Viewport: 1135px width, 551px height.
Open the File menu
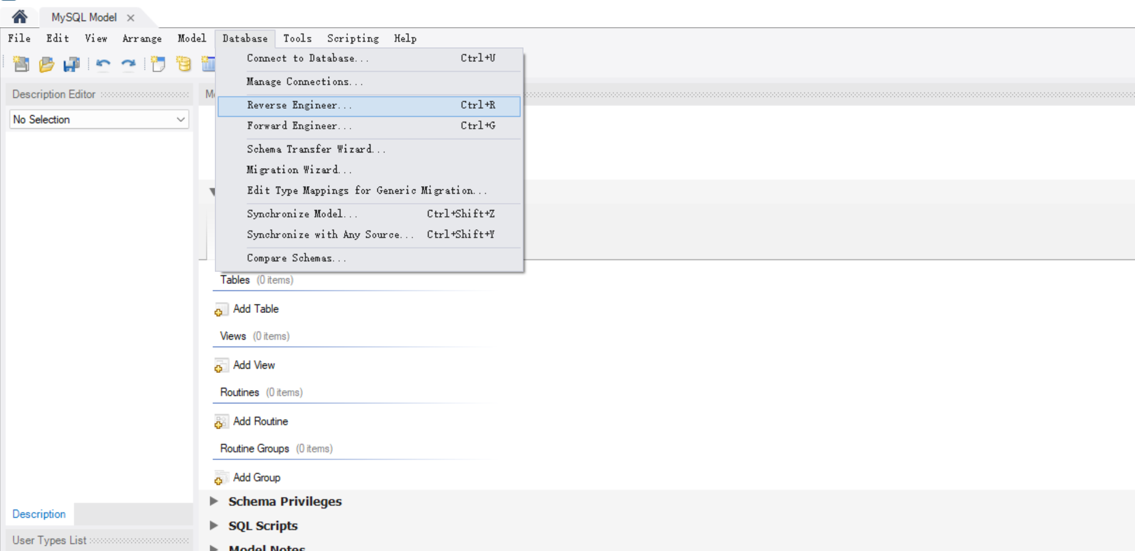[x=19, y=38]
